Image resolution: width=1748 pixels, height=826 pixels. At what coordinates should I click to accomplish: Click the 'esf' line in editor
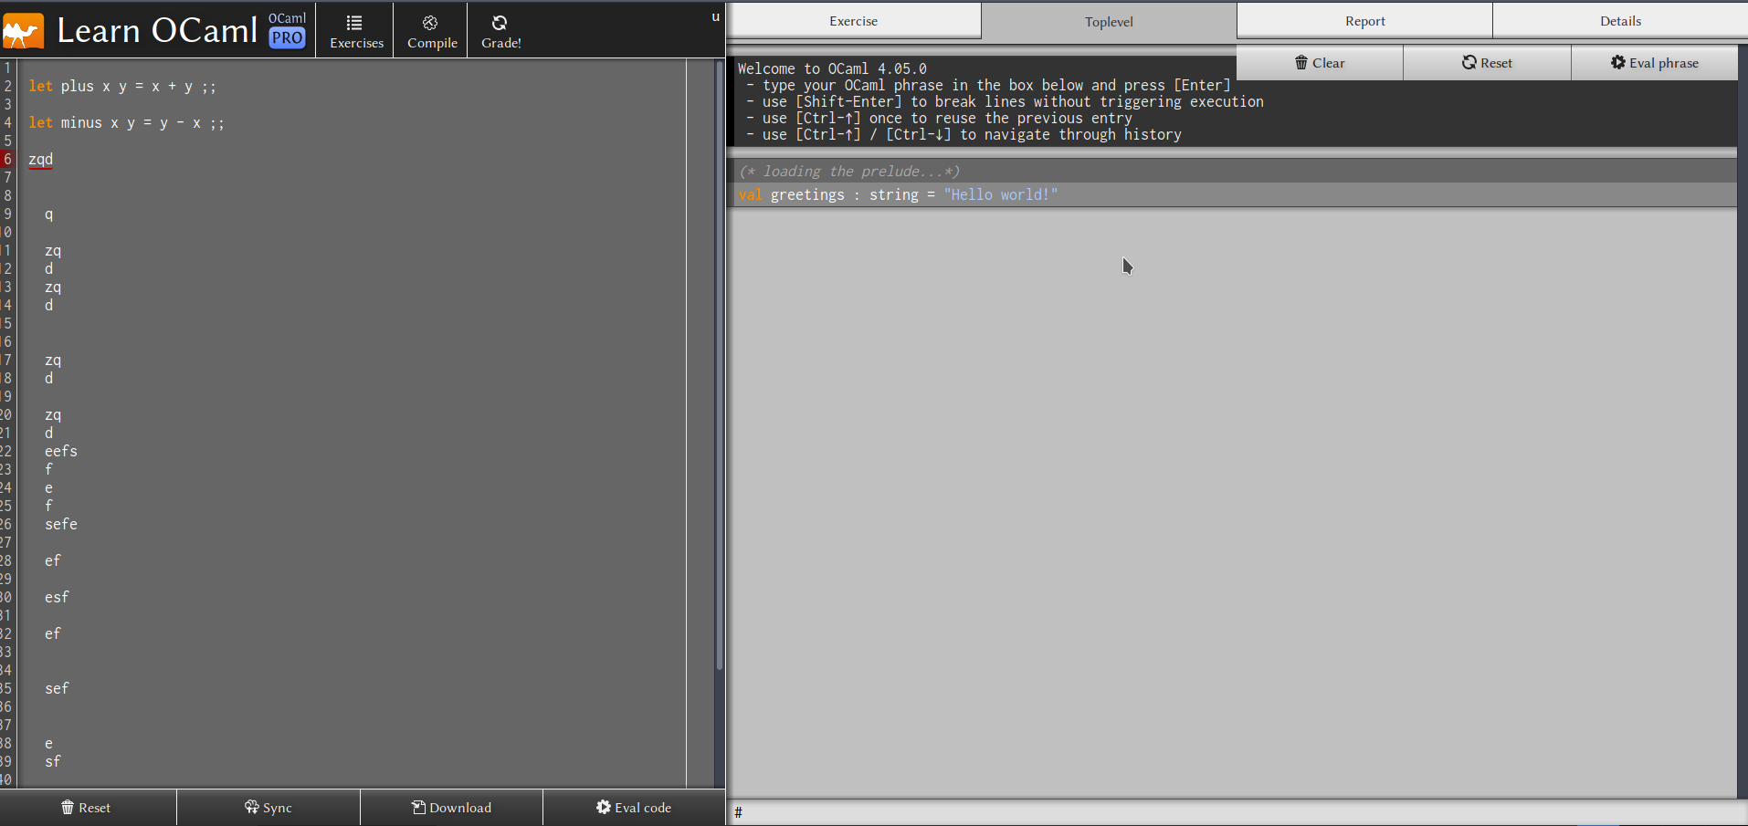[57, 597]
